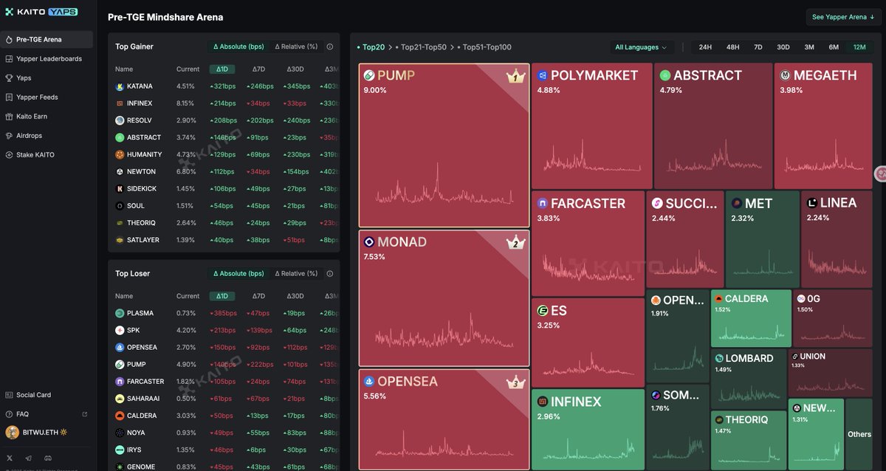Open the Telegram icon in sidebar footer

tap(29, 458)
